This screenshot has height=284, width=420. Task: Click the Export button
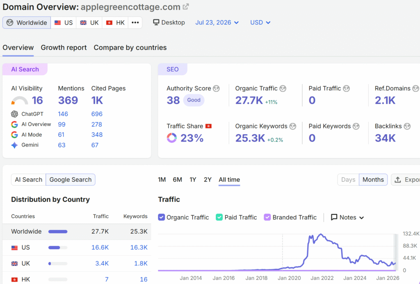pyautogui.click(x=406, y=180)
